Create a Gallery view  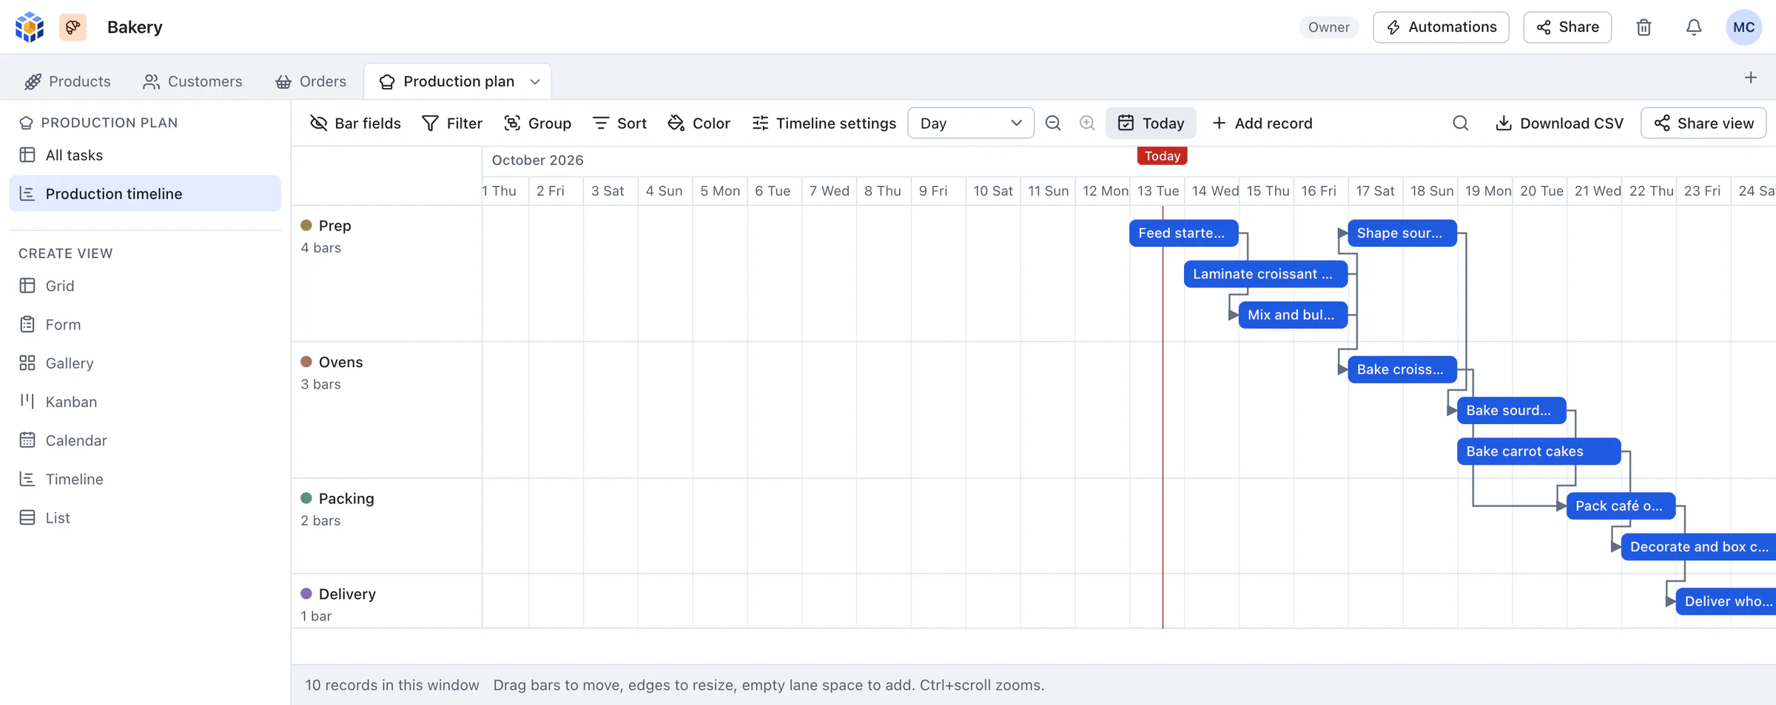(x=145, y=363)
